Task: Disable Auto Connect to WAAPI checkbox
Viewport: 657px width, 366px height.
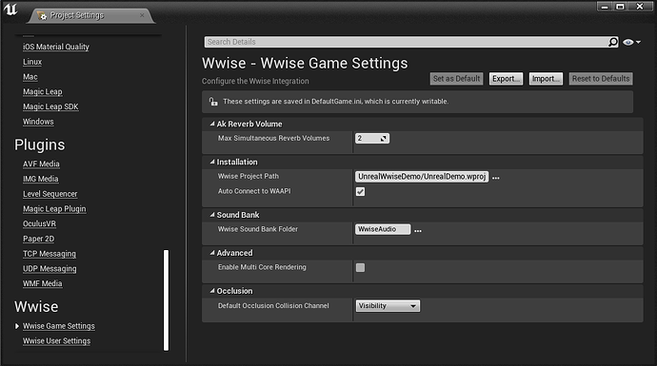Action: coord(360,192)
